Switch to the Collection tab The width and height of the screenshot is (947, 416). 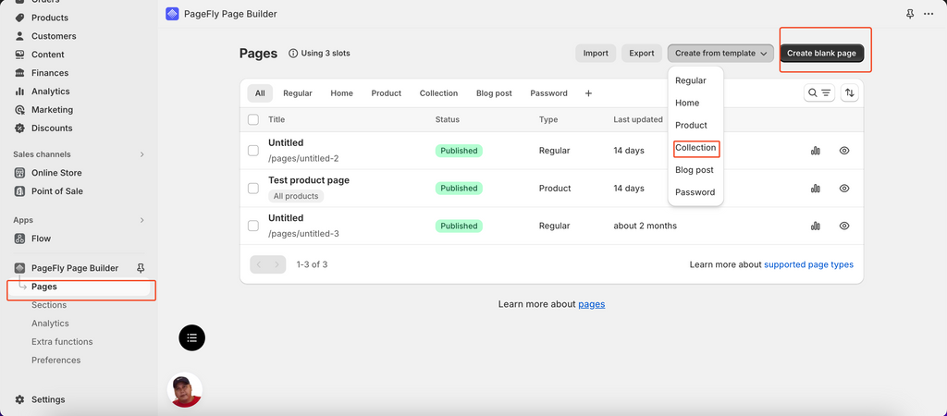coord(439,93)
